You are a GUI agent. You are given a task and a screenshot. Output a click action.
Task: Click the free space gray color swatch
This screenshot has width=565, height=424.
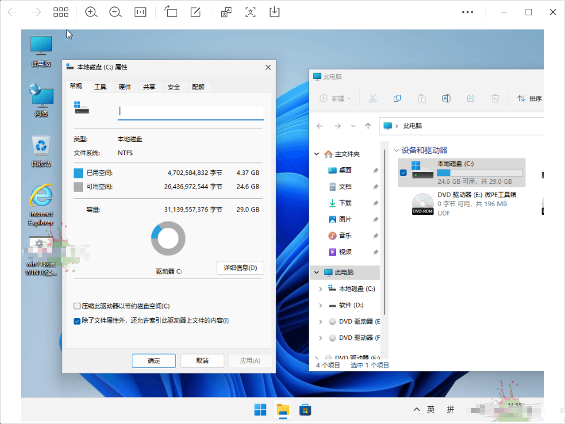click(x=78, y=187)
